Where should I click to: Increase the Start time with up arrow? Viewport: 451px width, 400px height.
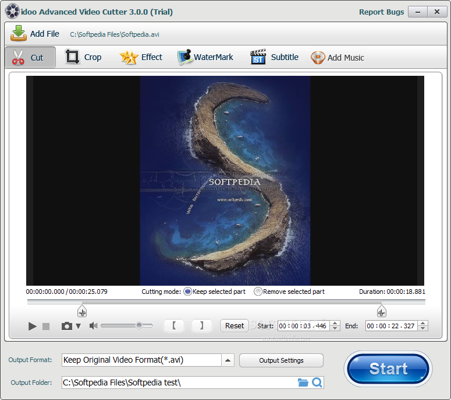(335, 323)
